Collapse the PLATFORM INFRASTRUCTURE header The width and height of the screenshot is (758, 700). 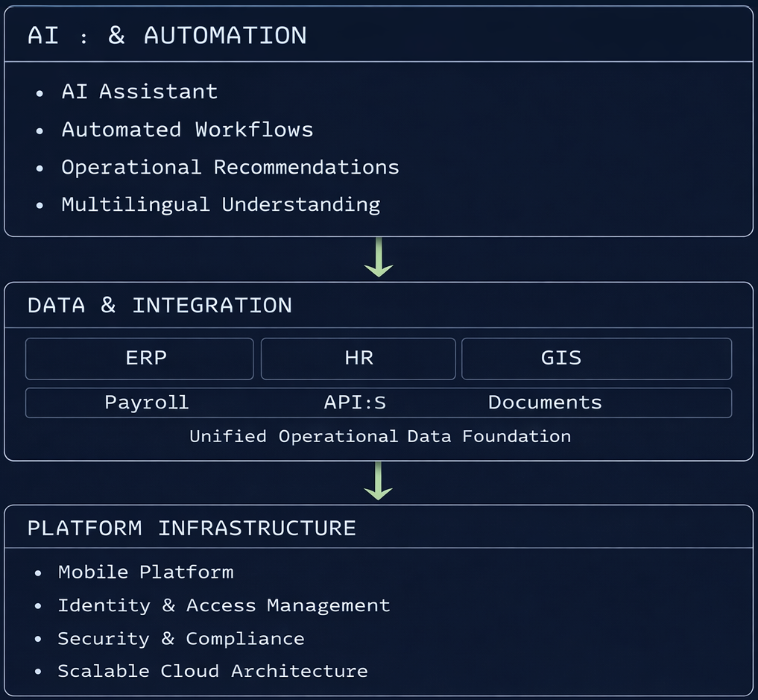click(x=191, y=528)
